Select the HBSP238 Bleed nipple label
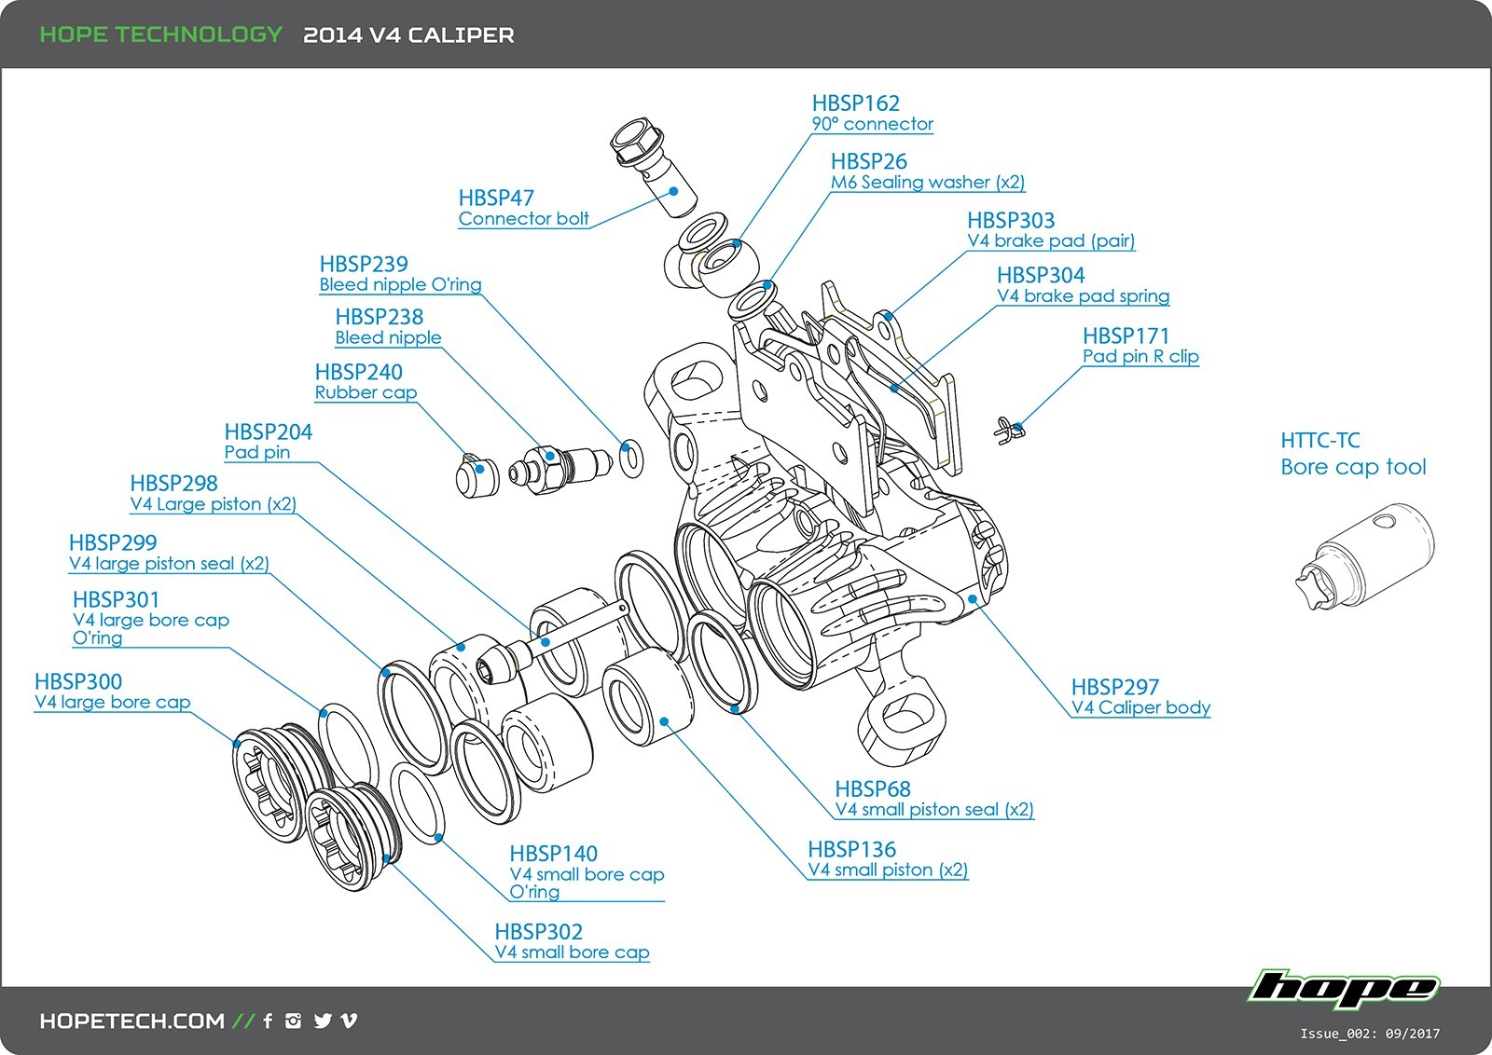 click(388, 326)
